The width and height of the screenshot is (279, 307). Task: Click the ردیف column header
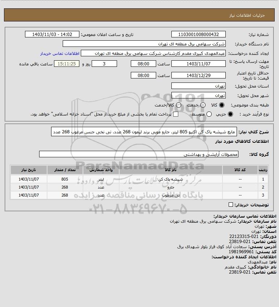coord(263,170)
